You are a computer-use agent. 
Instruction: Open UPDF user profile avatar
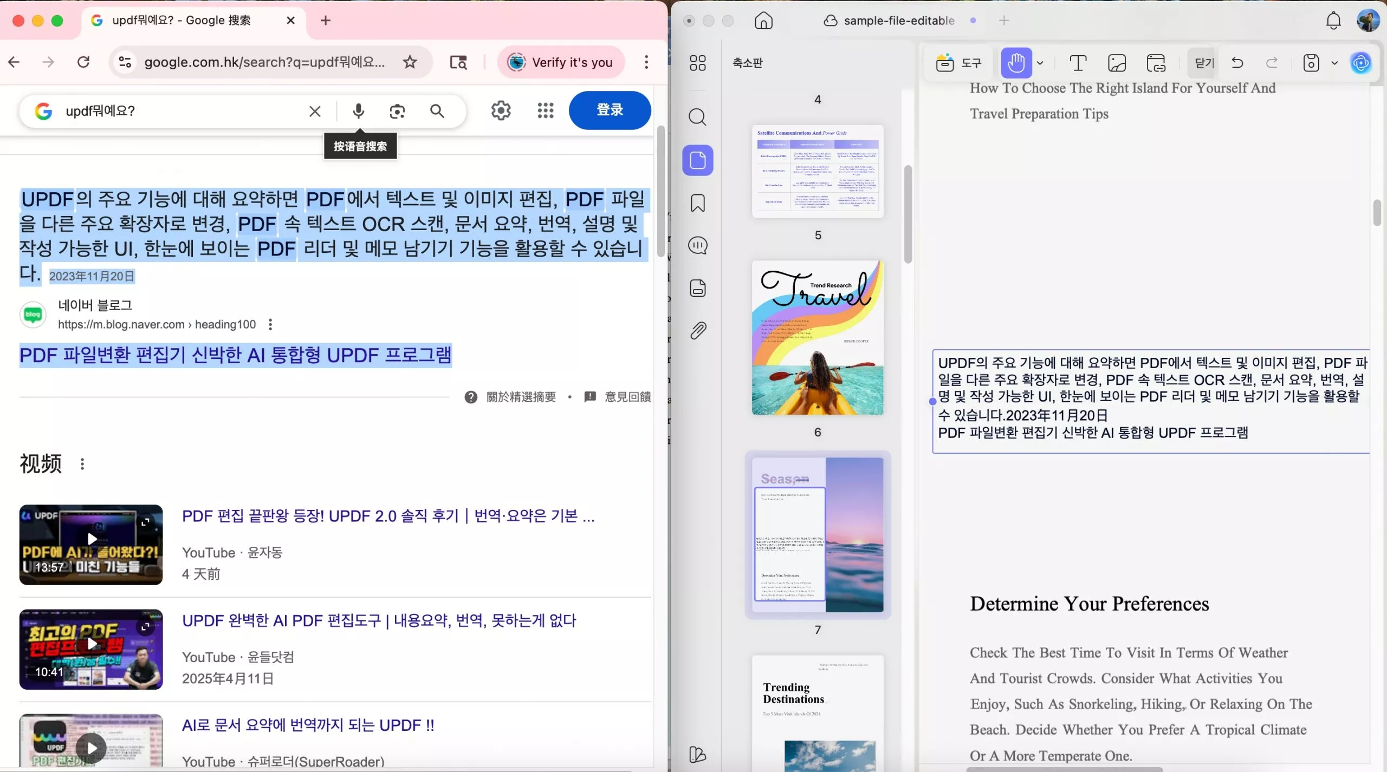click(1368, 21)
